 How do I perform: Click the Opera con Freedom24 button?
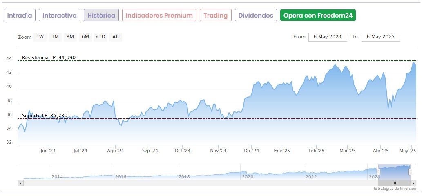318,16
